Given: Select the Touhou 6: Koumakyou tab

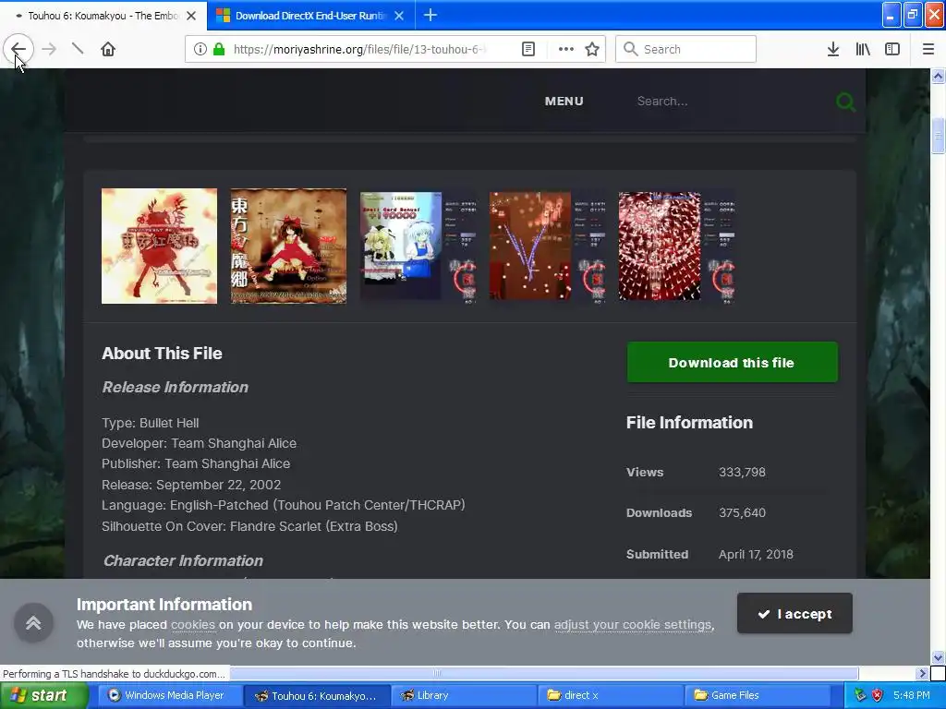Looking at the screenshot, I should point(103,16).
